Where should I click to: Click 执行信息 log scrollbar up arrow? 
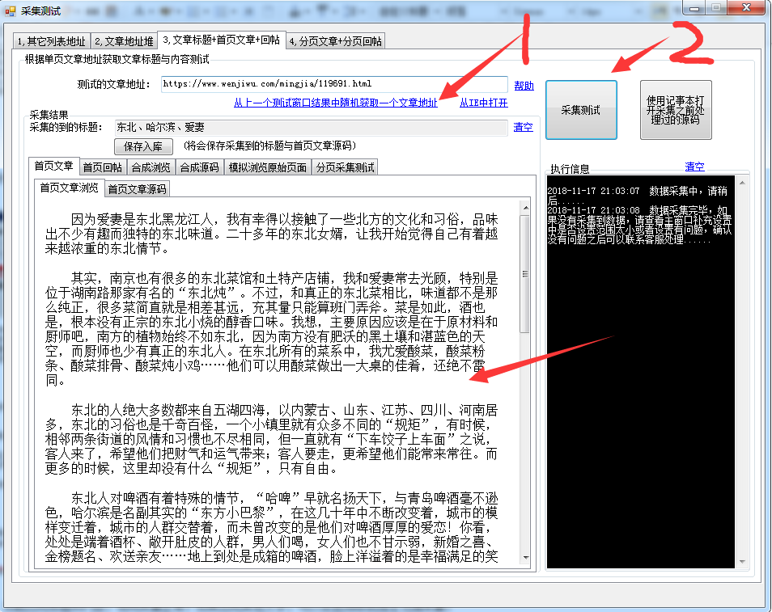tap(742, 183)
